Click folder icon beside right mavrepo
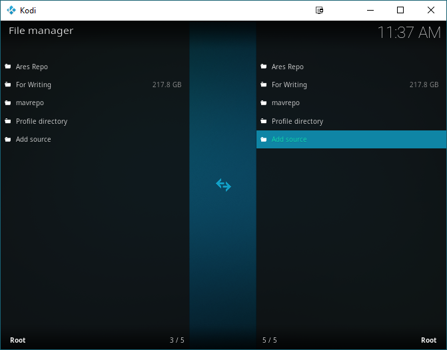 (x=264, y=103)
